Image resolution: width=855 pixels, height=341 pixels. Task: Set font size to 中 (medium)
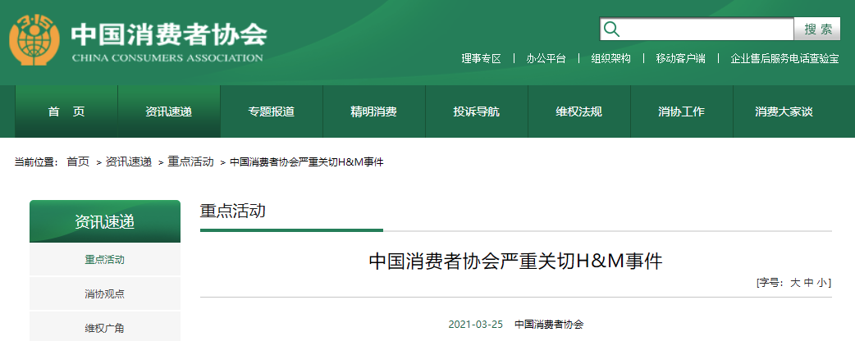(808, 282)
